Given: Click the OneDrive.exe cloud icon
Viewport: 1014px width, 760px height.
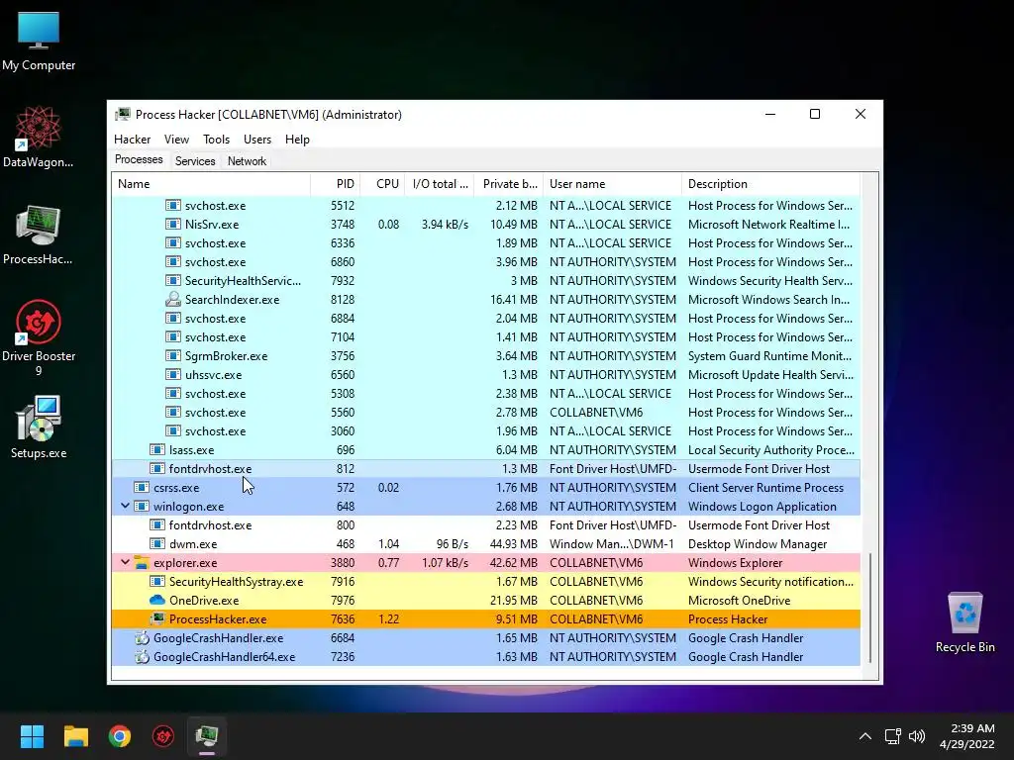Looking at the screenshot, I should [x=157, y=601].
